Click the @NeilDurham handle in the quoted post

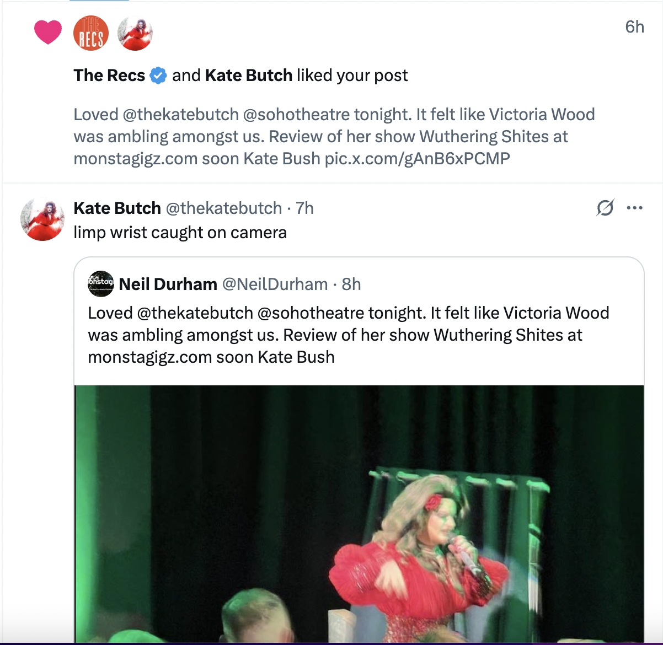tap(275, 284)
